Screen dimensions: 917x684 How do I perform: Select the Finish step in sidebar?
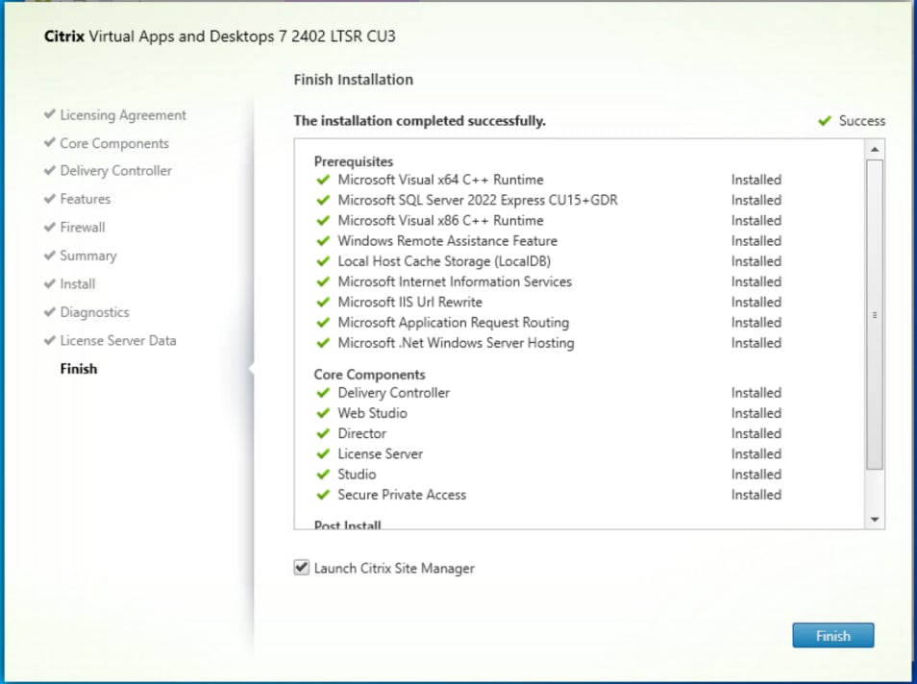pos(79,368)
